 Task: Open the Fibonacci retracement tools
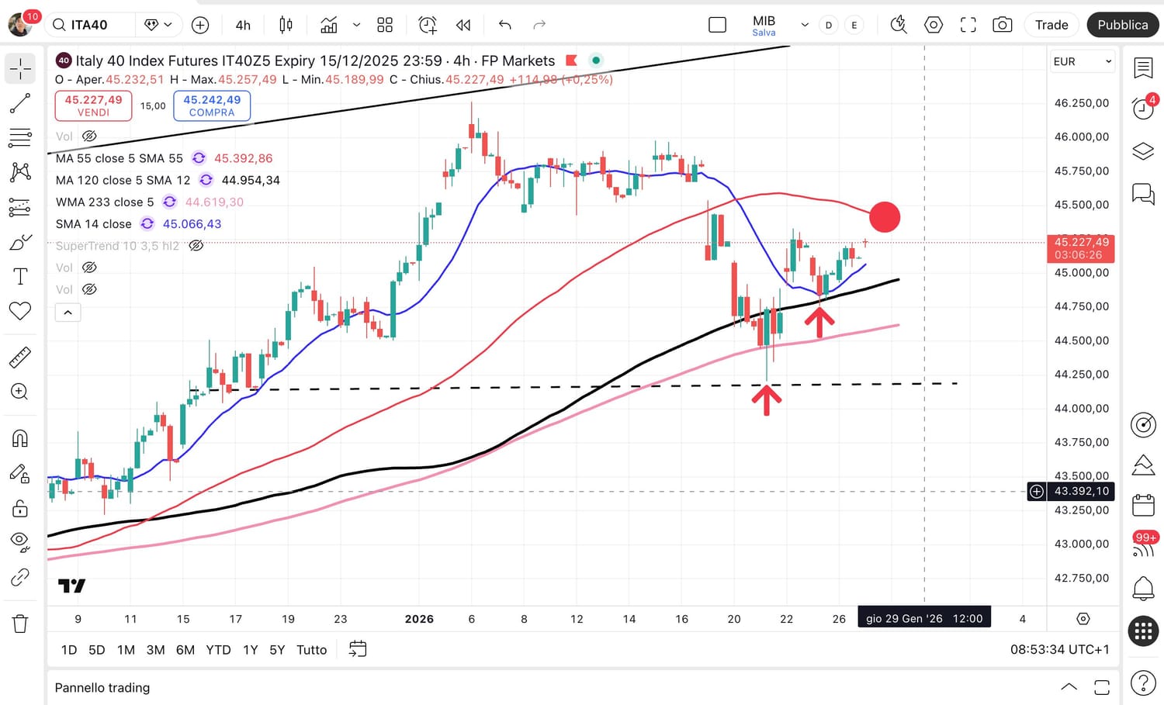[20, 138]
